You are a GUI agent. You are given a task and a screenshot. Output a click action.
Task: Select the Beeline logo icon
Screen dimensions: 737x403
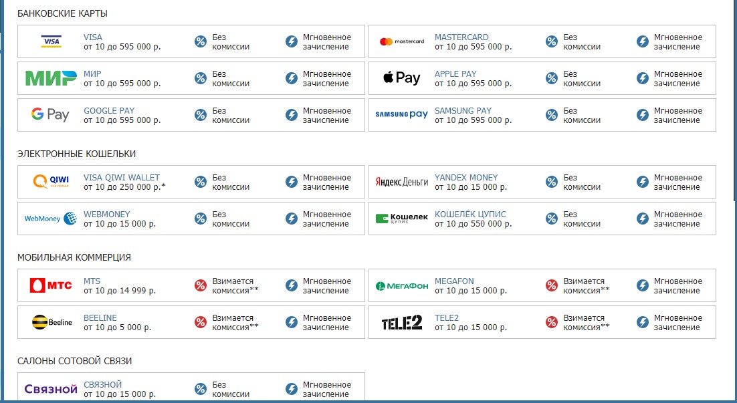[x=51, y=323]
